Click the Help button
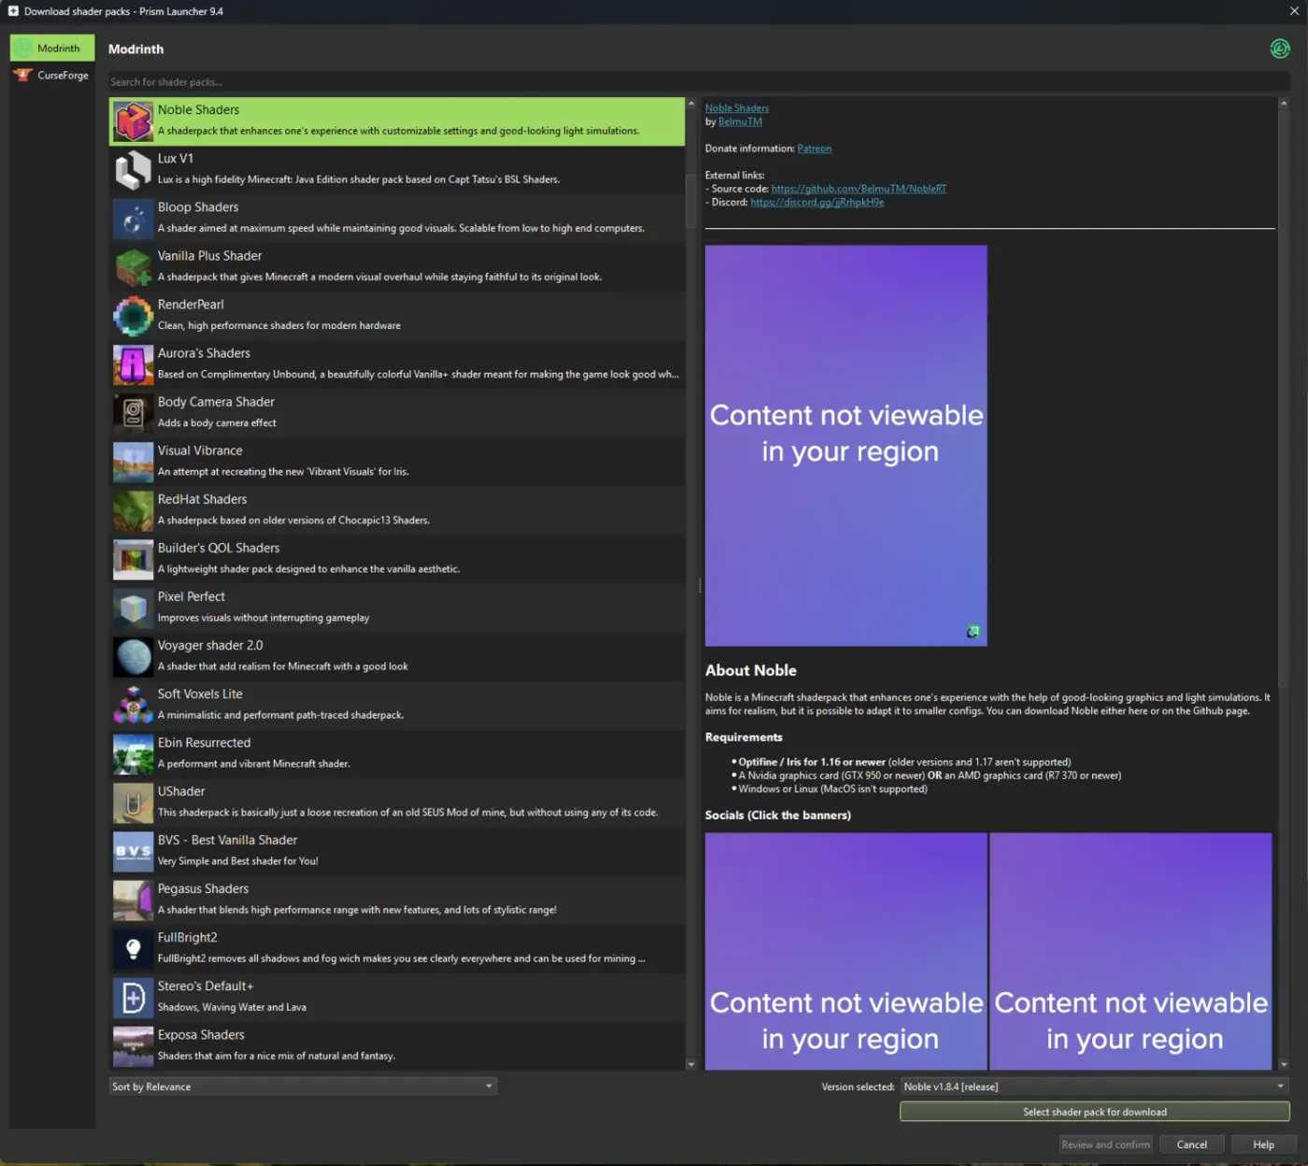 tap(1263, 1144)
